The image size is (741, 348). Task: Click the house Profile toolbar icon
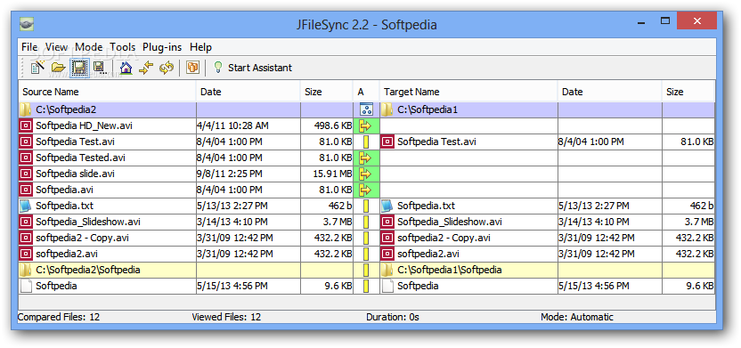click(126, 68)
